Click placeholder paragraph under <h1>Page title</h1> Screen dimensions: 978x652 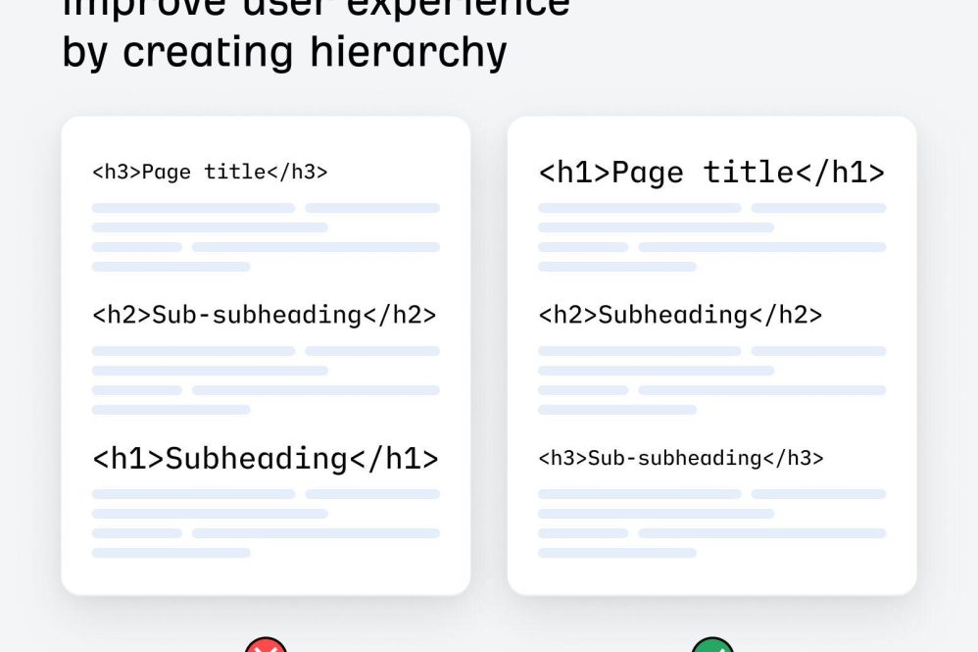point(711,236)
